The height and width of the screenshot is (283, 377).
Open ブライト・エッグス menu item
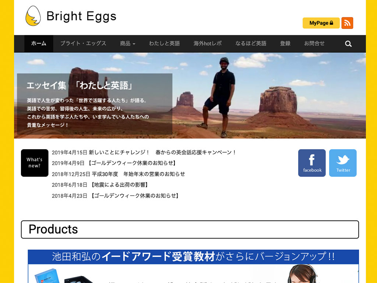point(83,43)
